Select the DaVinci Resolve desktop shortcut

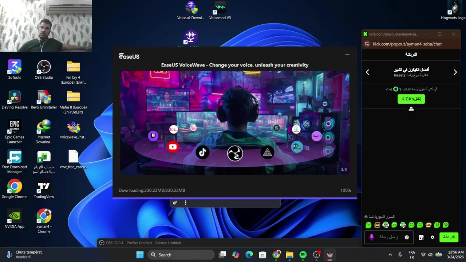pos(15,99)
